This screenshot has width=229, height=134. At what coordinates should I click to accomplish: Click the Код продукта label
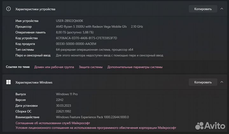(25, 44)
